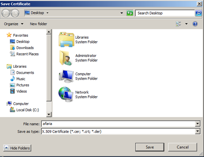Screen dimensions: 204x157
Task: Click the Cancel button
Action: pyautogui.click(x=182, y=147)
